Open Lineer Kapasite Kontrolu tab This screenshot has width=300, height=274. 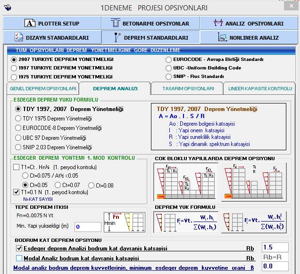pos(260,88)
